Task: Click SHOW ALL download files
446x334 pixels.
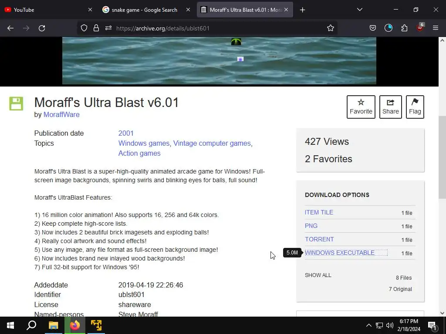Action: tap(318, 275)
